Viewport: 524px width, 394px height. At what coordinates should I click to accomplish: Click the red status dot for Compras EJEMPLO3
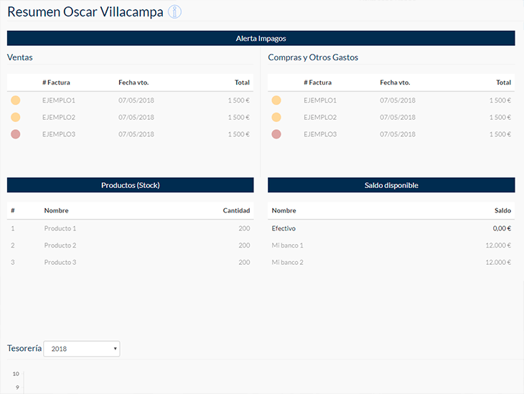point(276,134)
